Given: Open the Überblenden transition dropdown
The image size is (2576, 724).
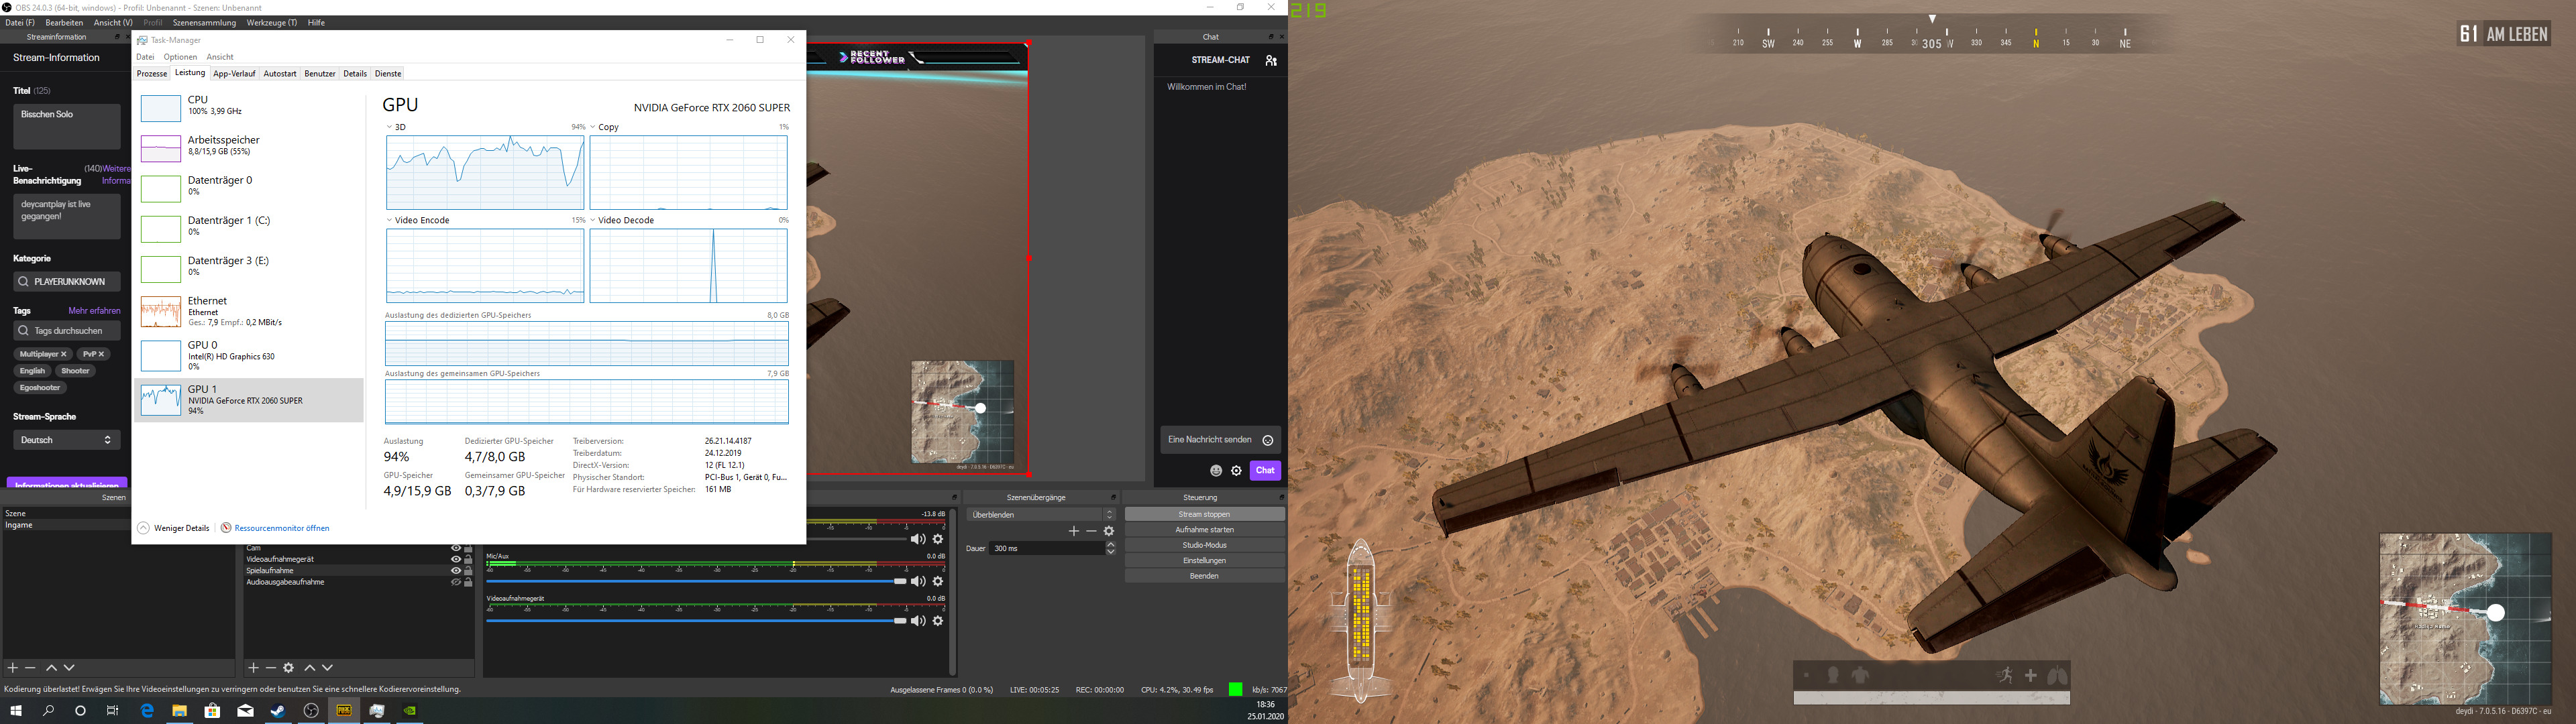Looking at the screenshot, I should [1040, 515].
